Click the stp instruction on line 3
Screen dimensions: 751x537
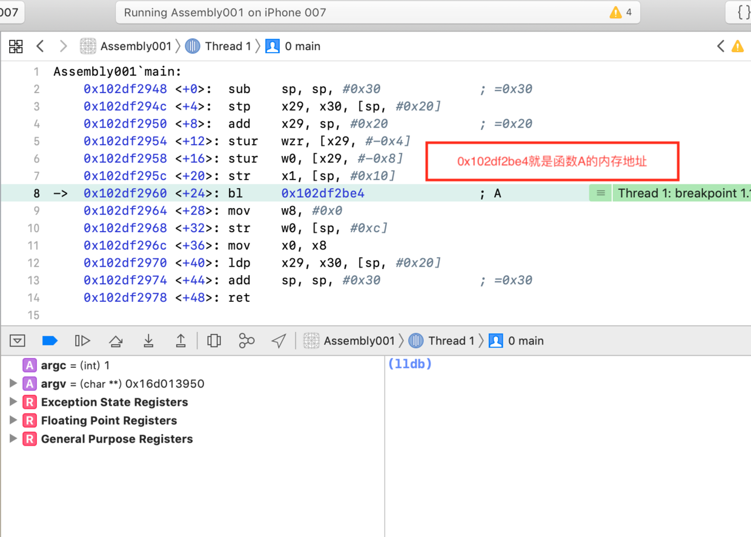point(239,107)
